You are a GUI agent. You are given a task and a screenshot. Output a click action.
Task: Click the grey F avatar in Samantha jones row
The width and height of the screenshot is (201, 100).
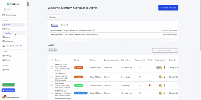pyautogui.click(x=158, y=67)
